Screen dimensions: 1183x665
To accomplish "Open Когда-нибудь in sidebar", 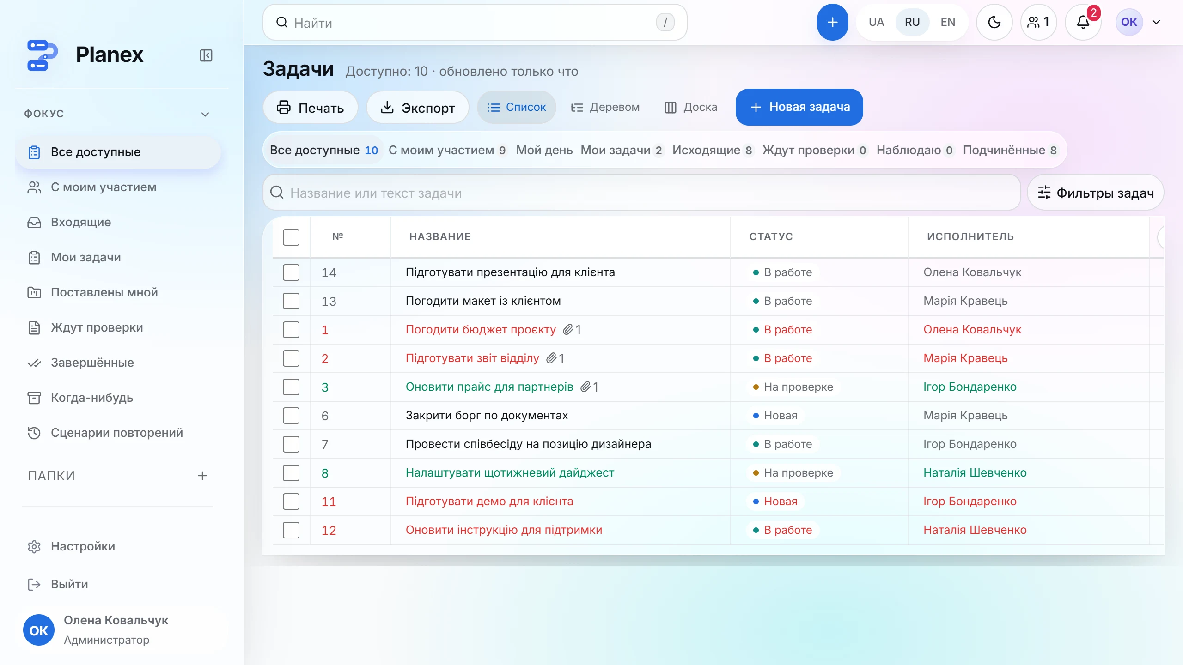I will coord(118,398).
